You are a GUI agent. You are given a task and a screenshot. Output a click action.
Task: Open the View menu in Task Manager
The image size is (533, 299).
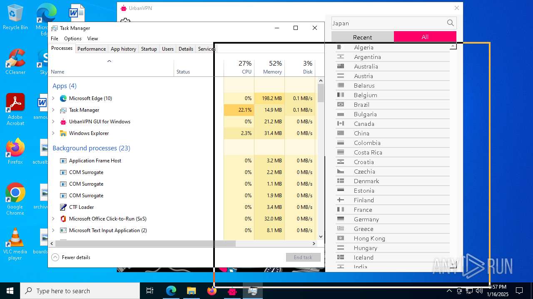92,39
